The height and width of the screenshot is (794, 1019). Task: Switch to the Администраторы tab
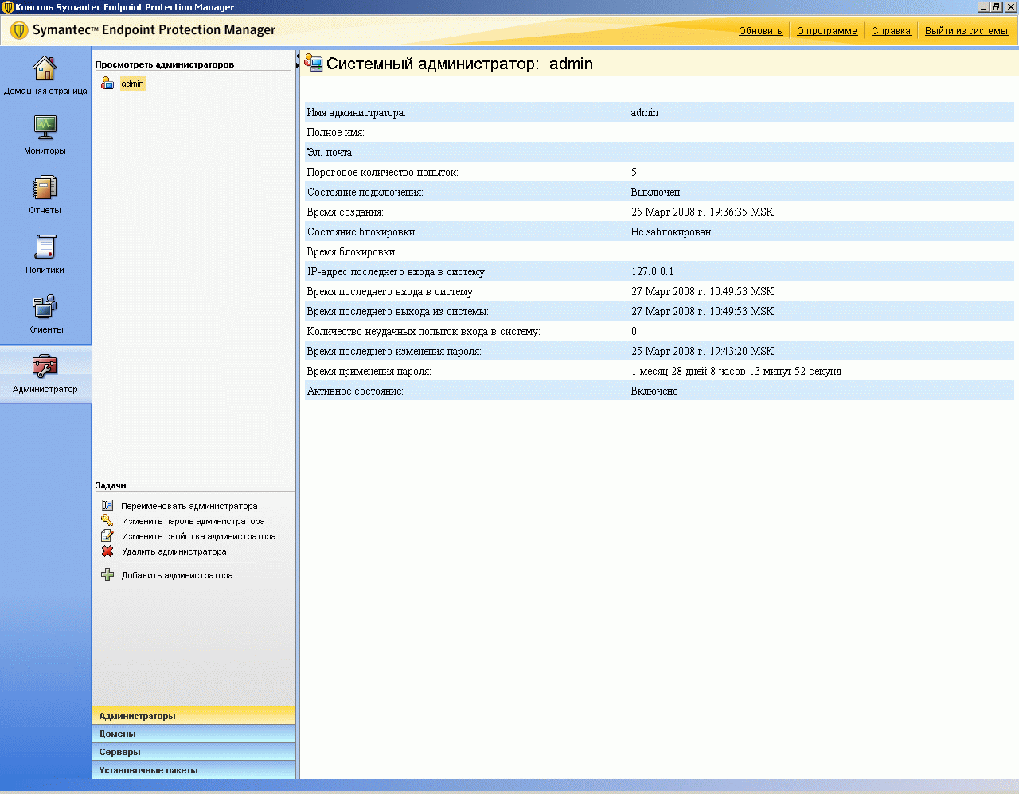click(x=193, y=715)
